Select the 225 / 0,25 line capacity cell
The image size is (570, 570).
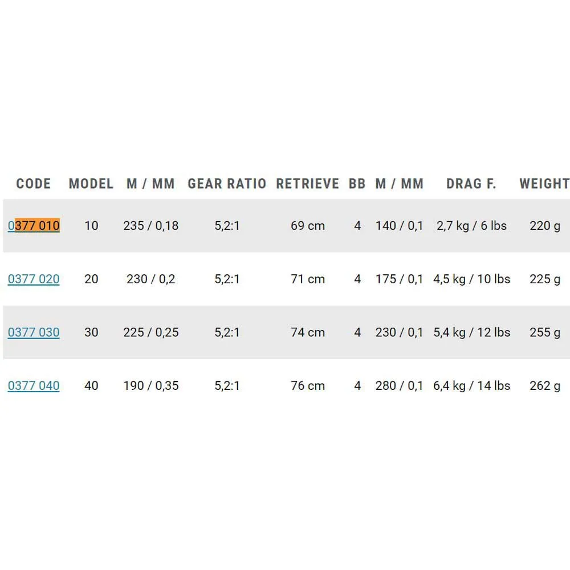pos(150,332)
